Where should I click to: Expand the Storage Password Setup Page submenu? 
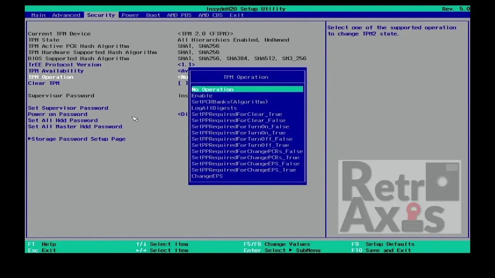(x=78, y=139)
